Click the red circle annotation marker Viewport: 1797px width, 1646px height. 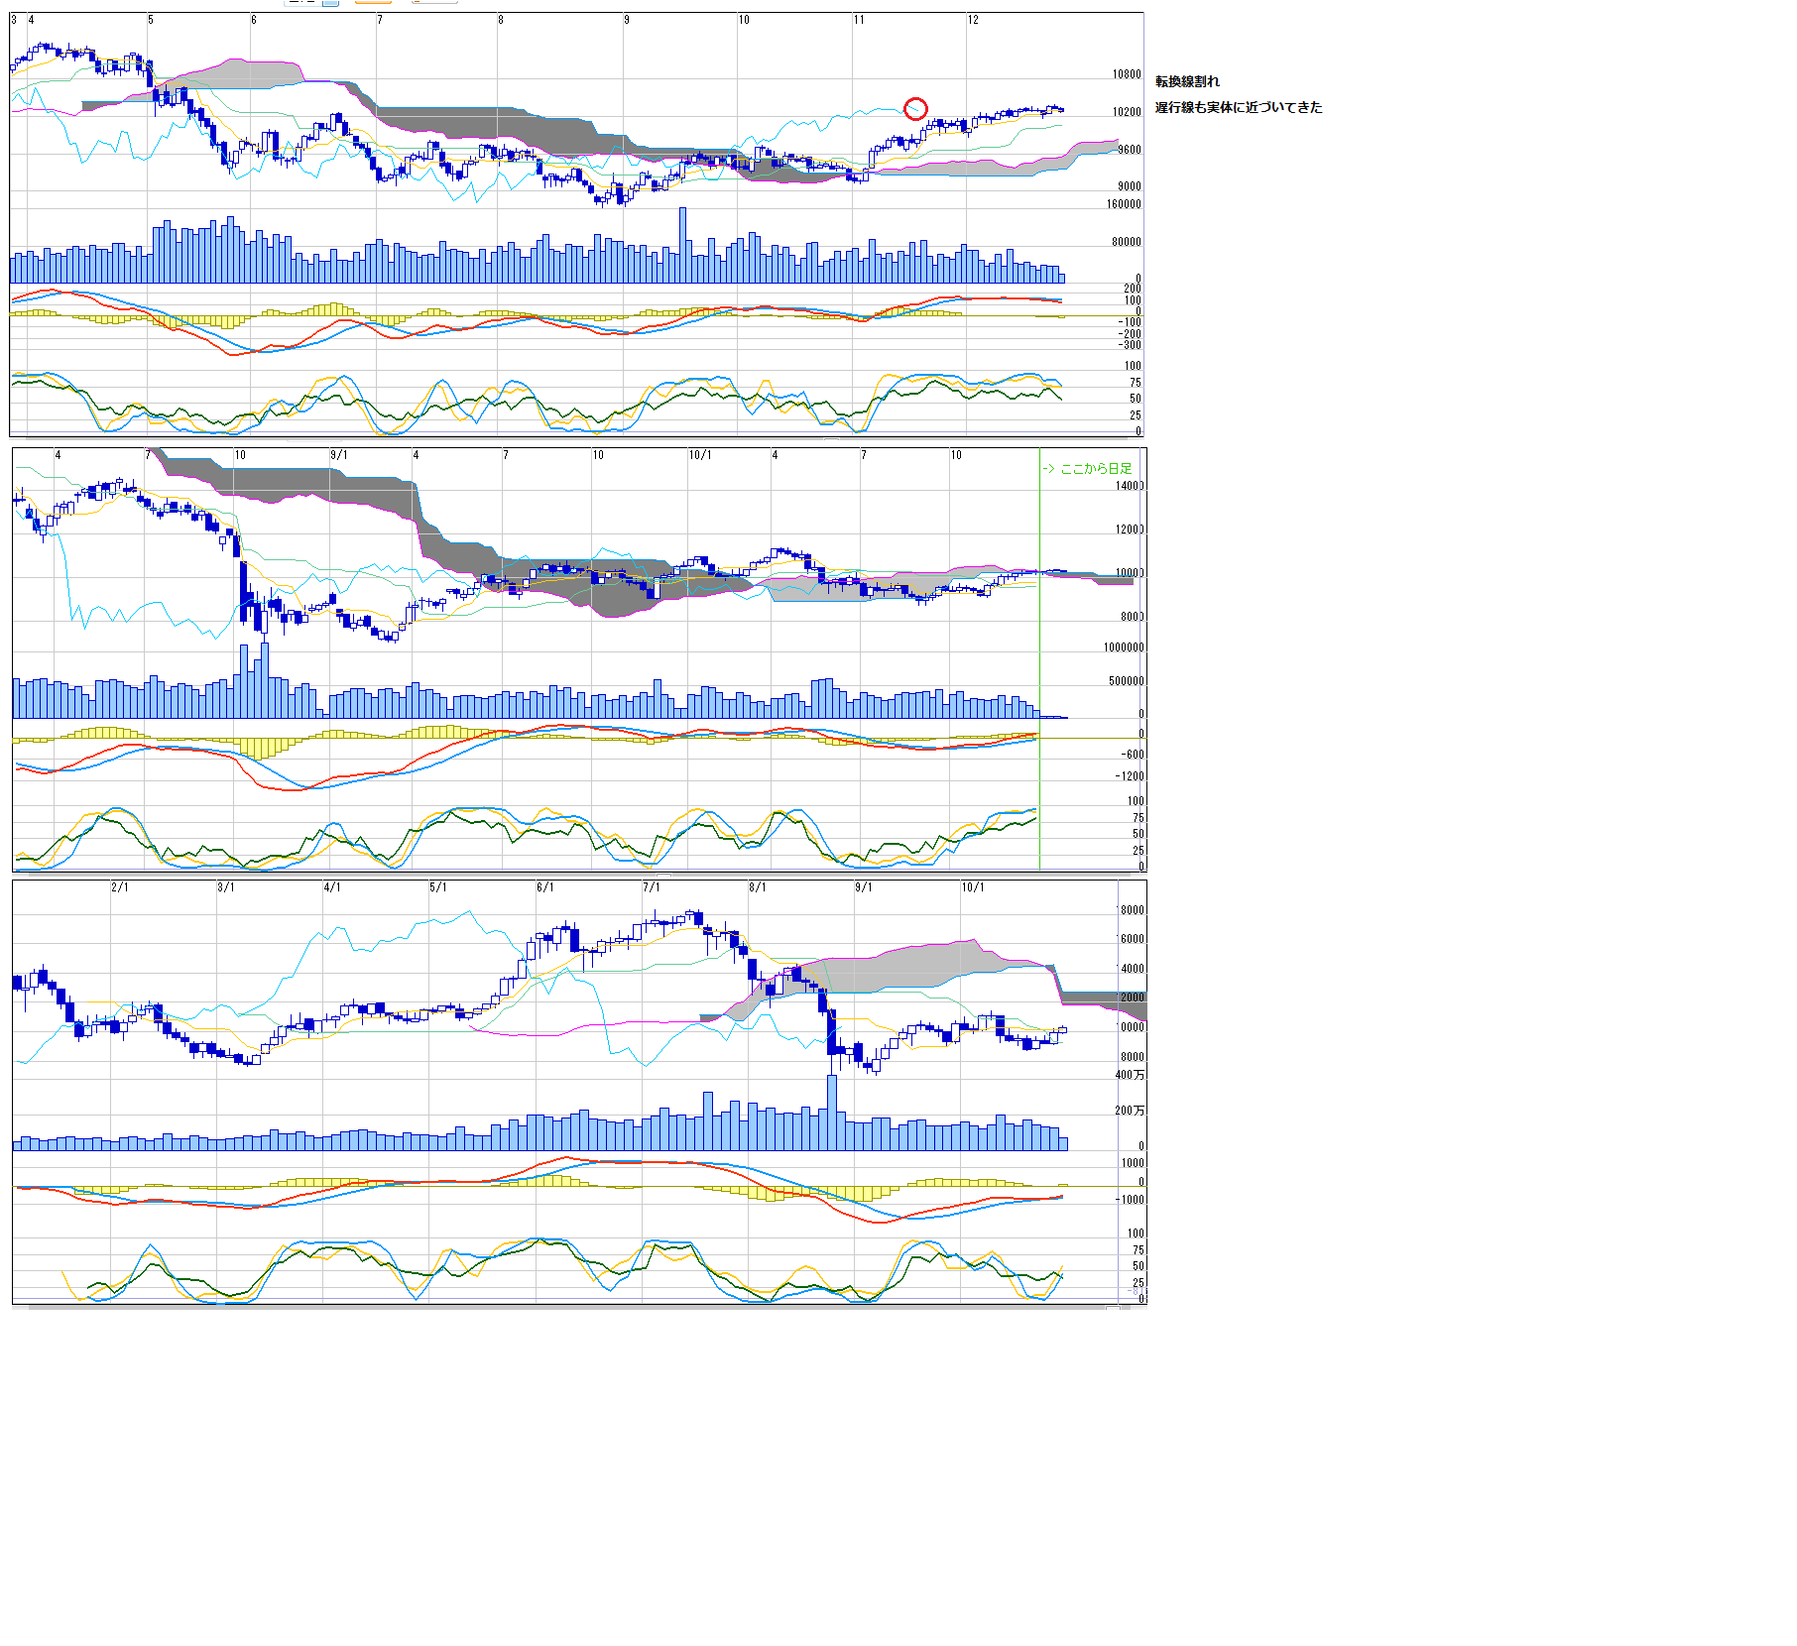click(915, 109)
